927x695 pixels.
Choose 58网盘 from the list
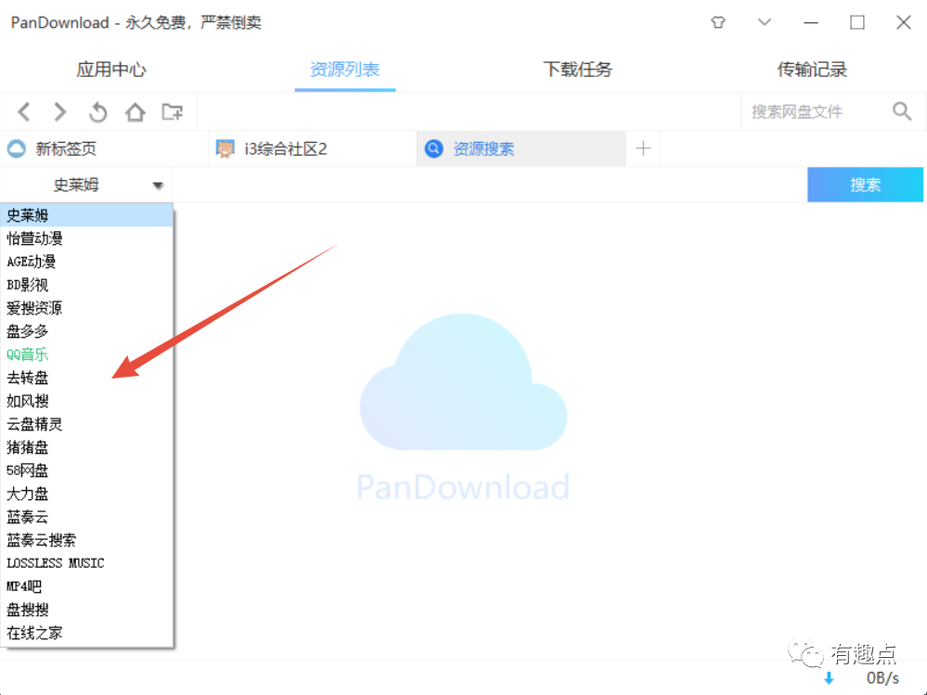tap(86, 470)
